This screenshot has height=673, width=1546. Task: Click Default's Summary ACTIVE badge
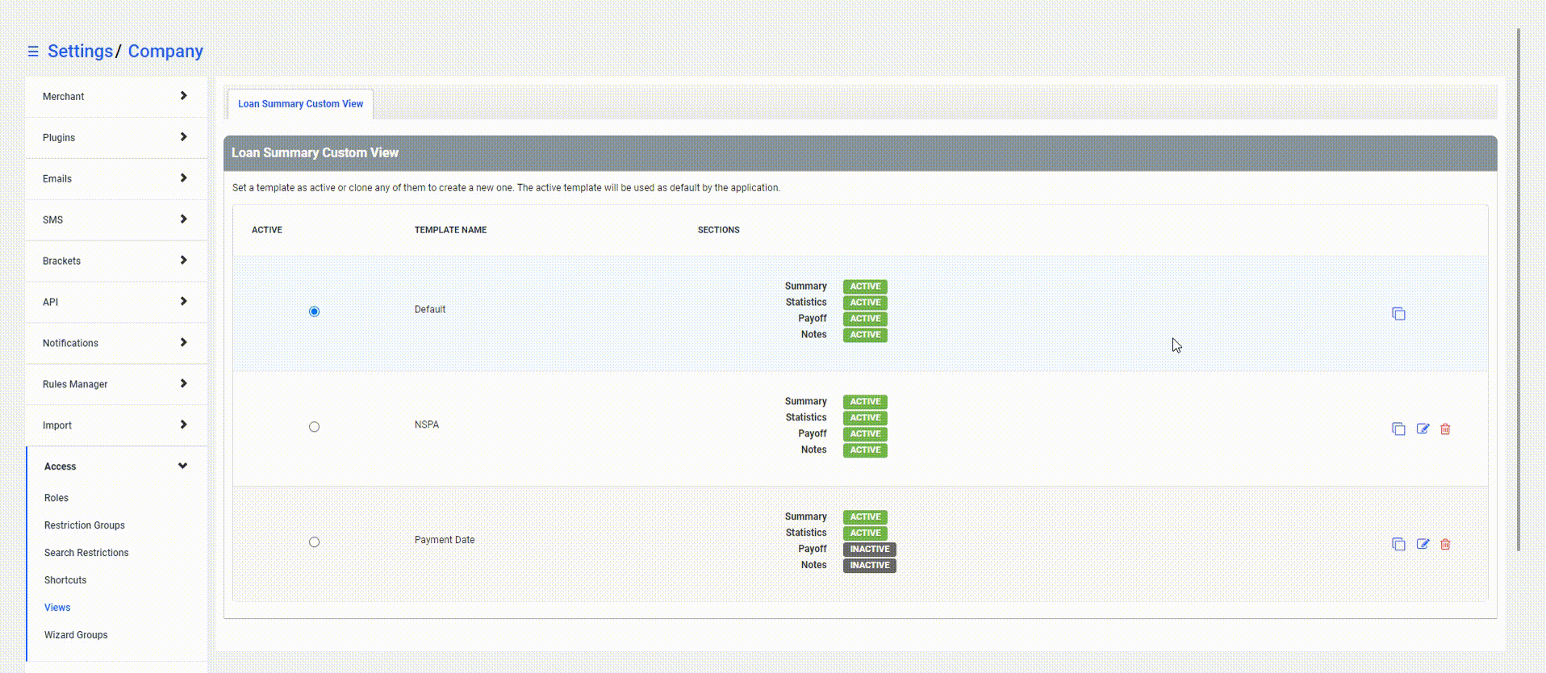[865, 286]
